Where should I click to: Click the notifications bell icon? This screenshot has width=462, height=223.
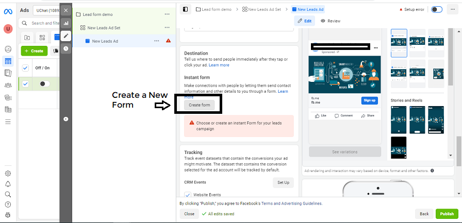(8, 184)
